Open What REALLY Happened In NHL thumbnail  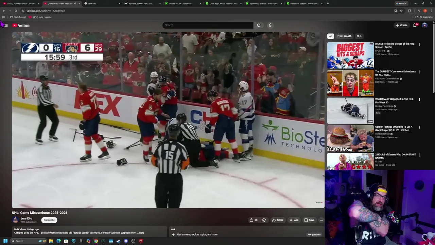[350, 111]
